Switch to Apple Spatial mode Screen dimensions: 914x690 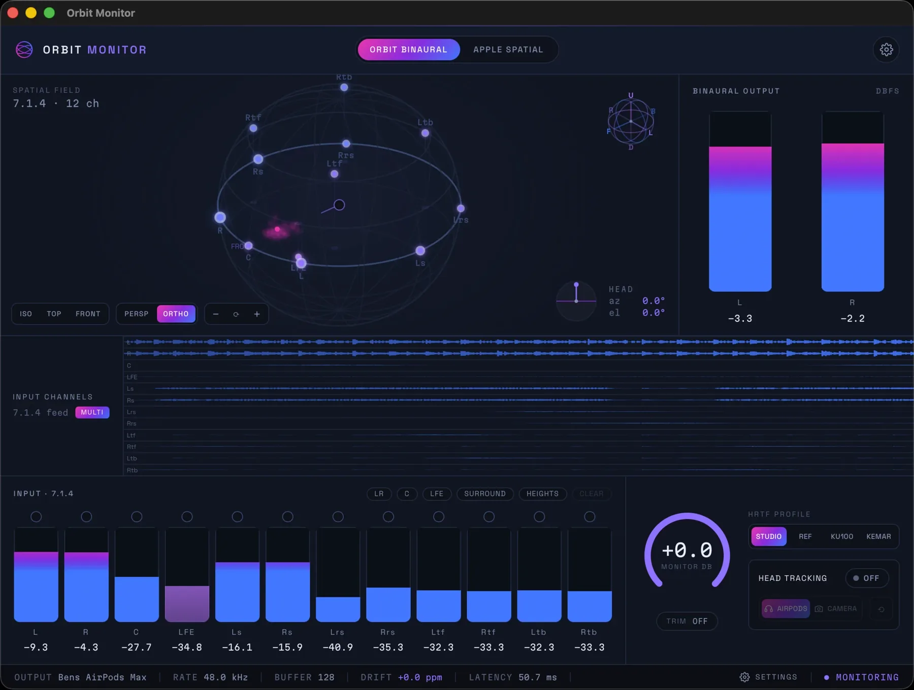[x=508, y=49]
